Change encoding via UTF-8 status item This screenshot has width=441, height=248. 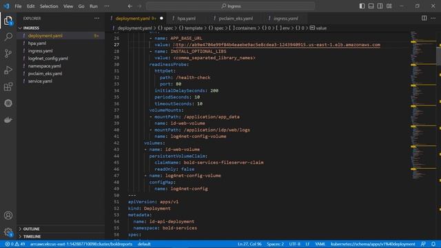pyautogui.click(x=294, y=244)
